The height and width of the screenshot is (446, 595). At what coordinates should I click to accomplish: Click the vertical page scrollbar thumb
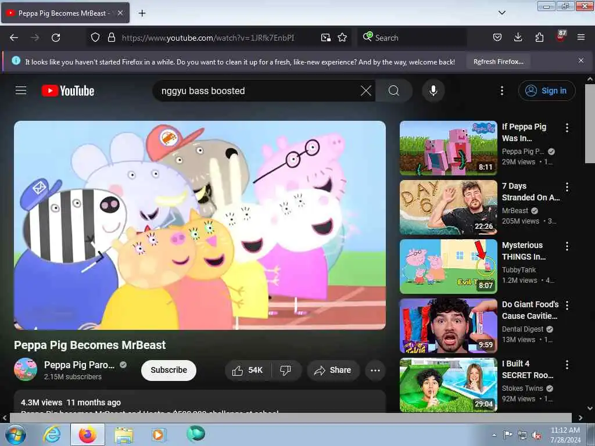click(x=590, y=124)
